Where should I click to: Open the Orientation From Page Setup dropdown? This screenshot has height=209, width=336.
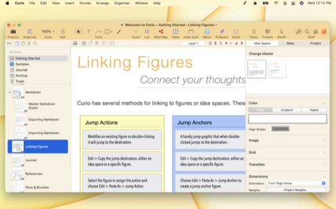[297, 183]
